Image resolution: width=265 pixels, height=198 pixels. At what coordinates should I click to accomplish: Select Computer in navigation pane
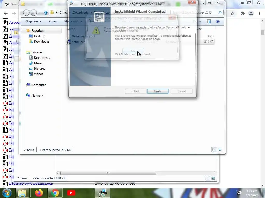(39, 85)
